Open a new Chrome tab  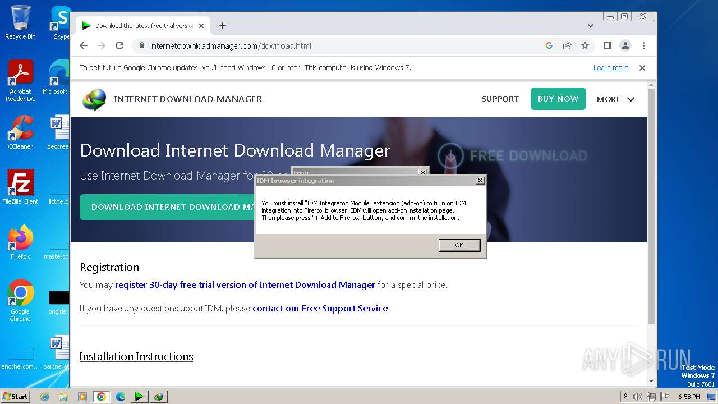[223, 26]
